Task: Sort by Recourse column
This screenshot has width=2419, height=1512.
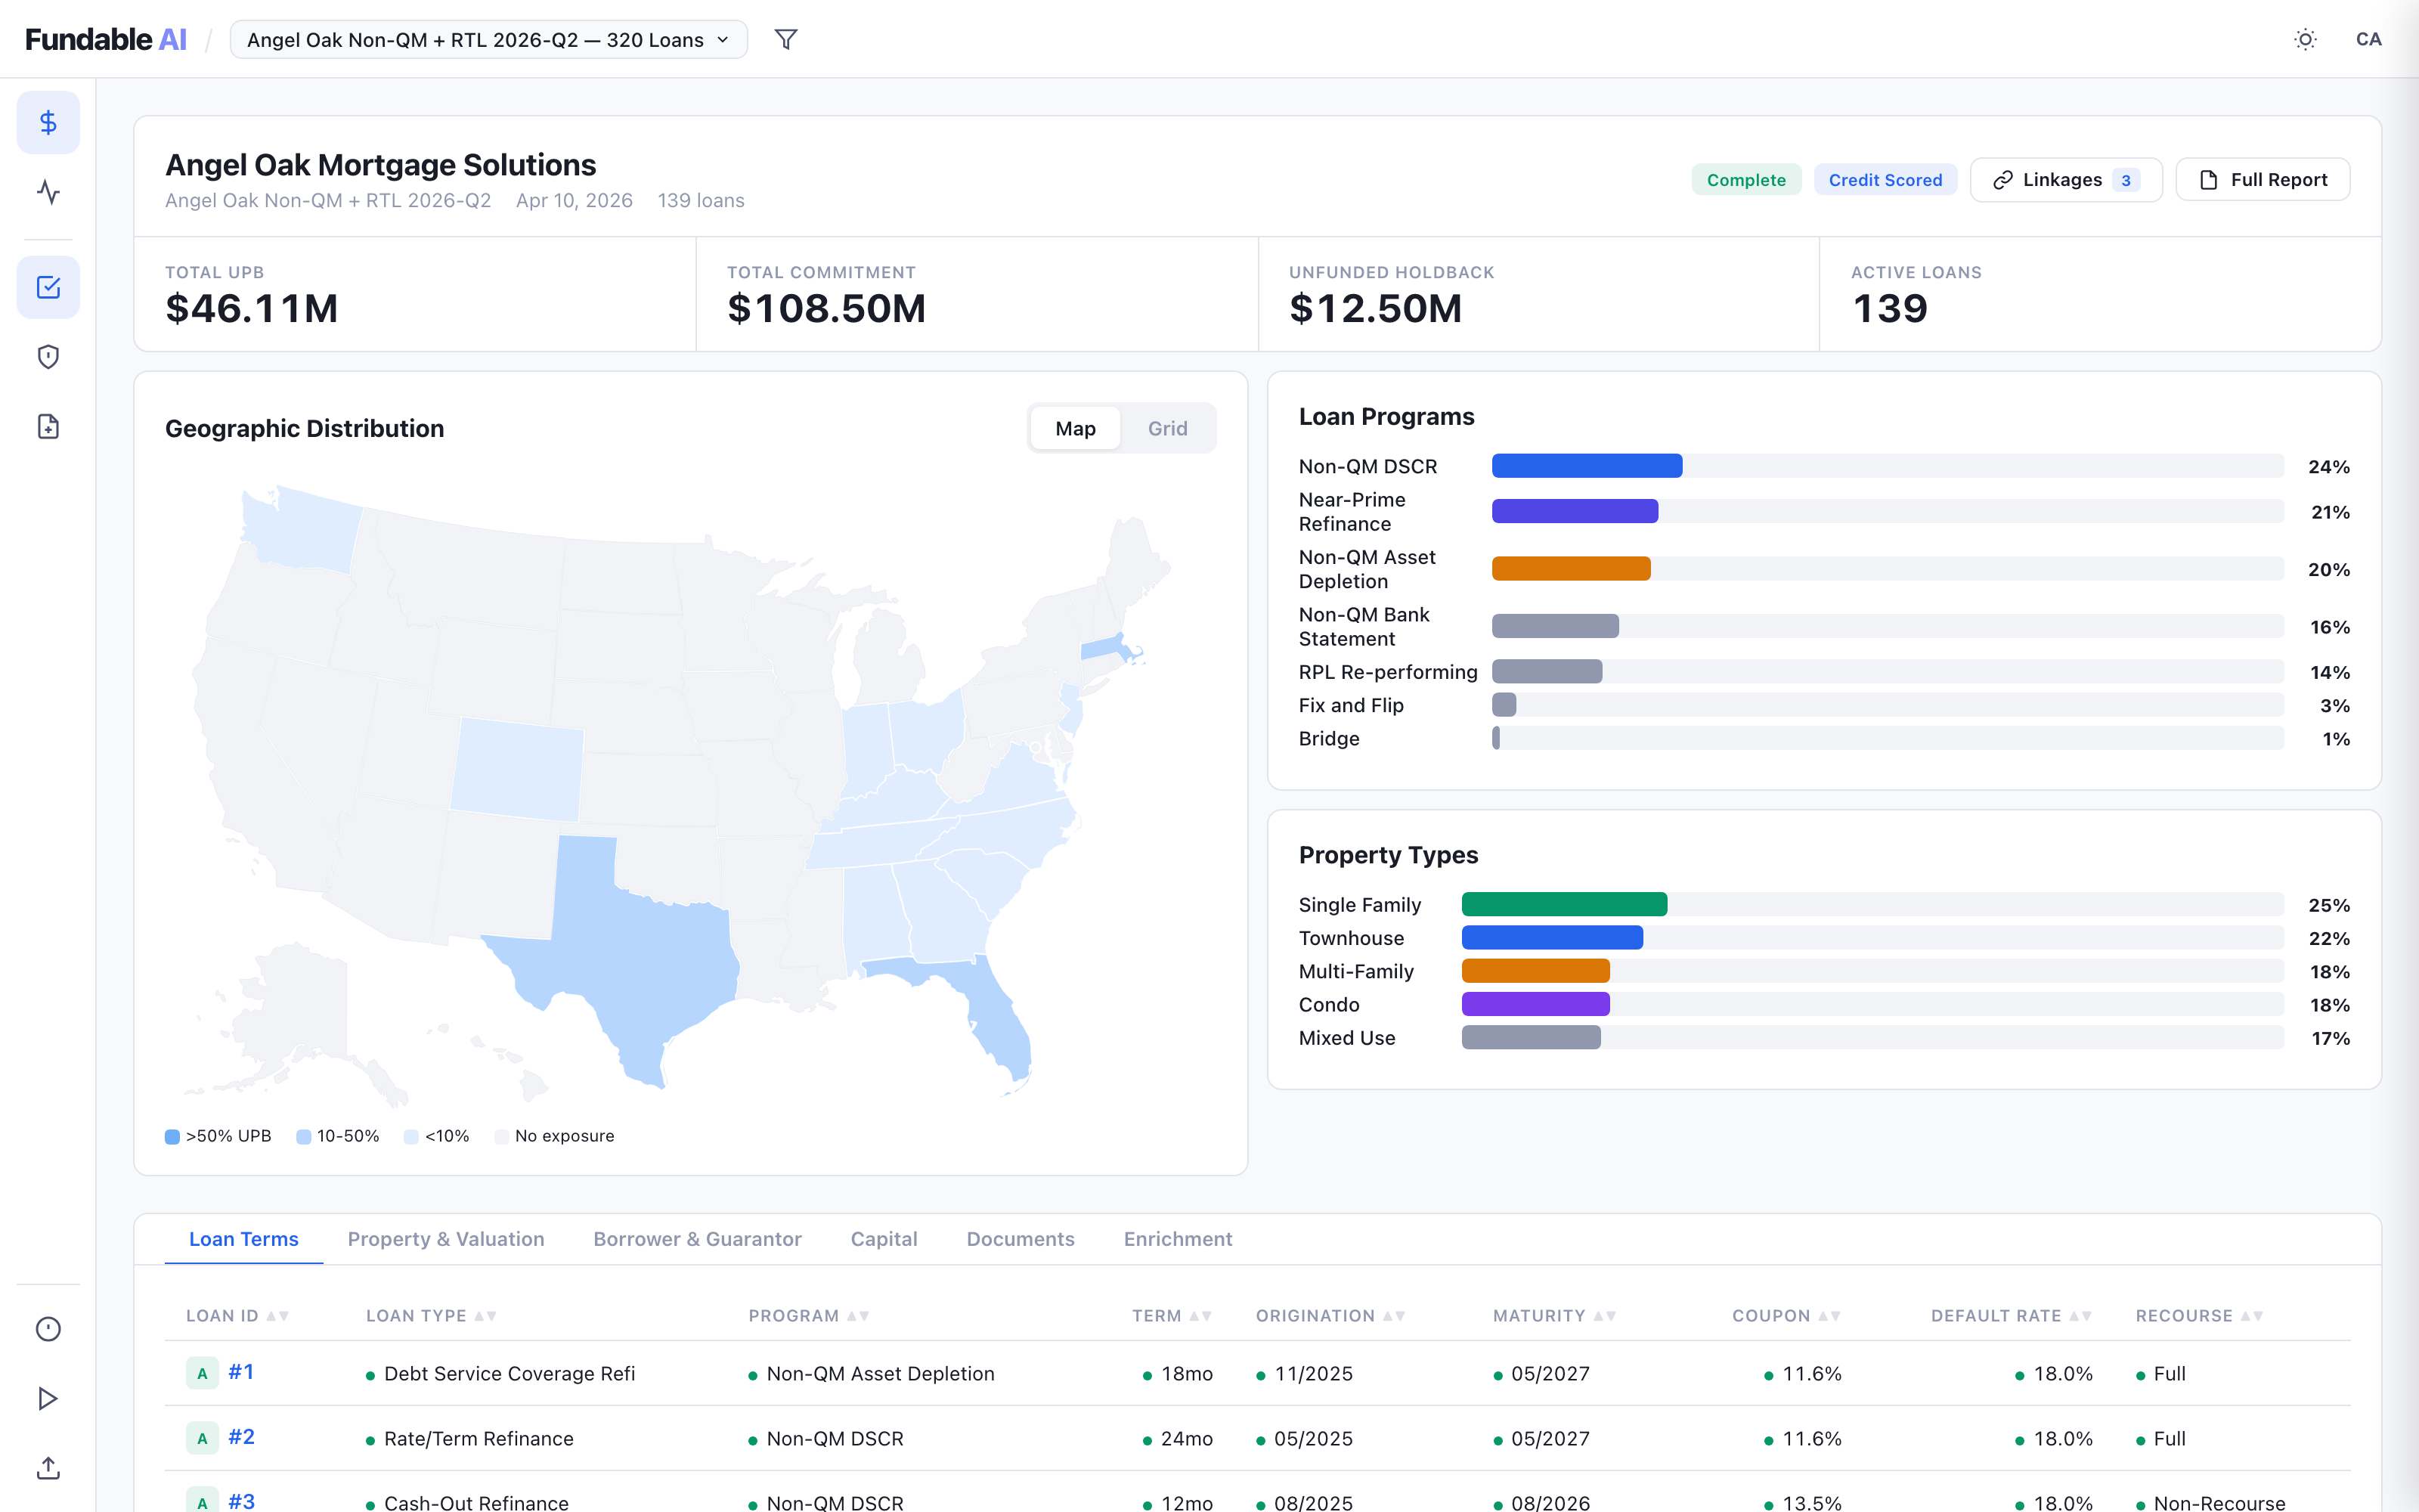Action: coord(2199,1316)
